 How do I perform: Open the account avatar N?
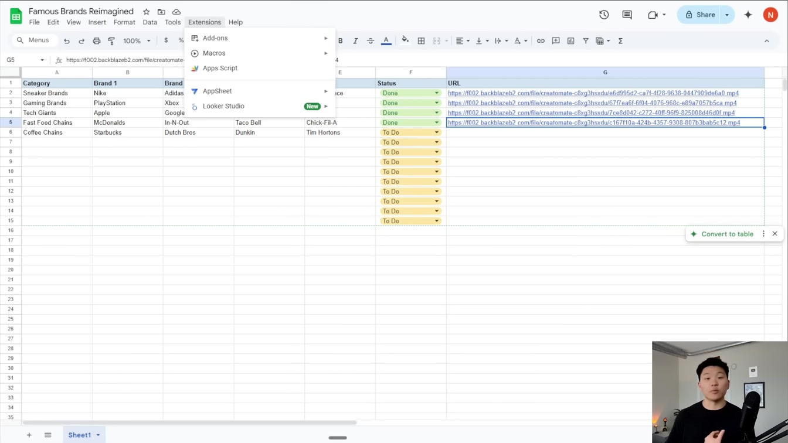pyautogui.click(x=770, y=15)
